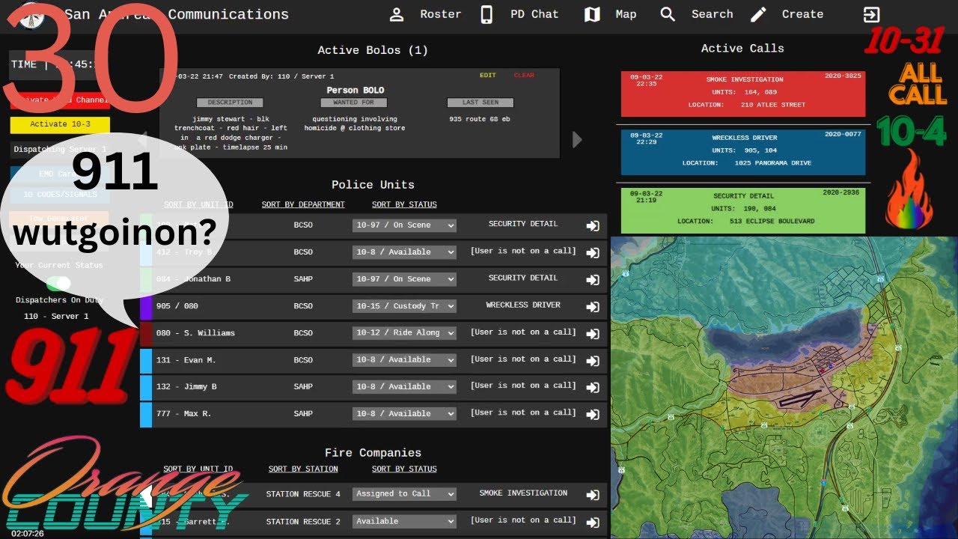
Task: Open status dropdown for 131 - Evan M.
Action: pos(404,360)
